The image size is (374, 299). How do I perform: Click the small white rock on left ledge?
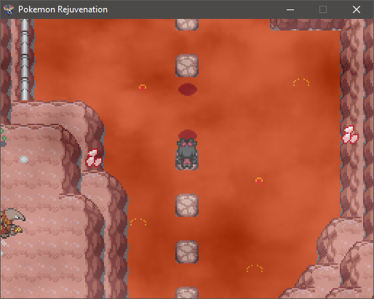24,159
